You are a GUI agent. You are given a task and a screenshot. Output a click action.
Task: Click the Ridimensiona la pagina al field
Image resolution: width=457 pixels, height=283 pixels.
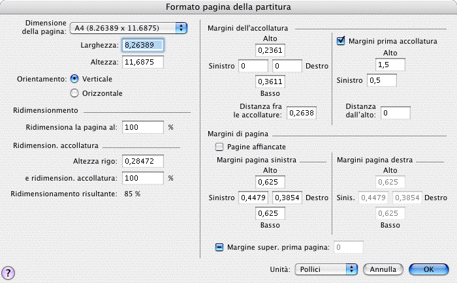[x=142, y=127]
